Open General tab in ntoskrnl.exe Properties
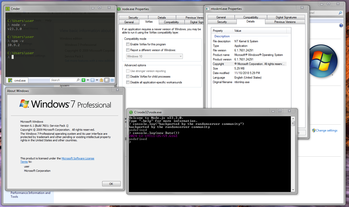The width and height of the screenshot is (349, 207). [x=221, y=17]
